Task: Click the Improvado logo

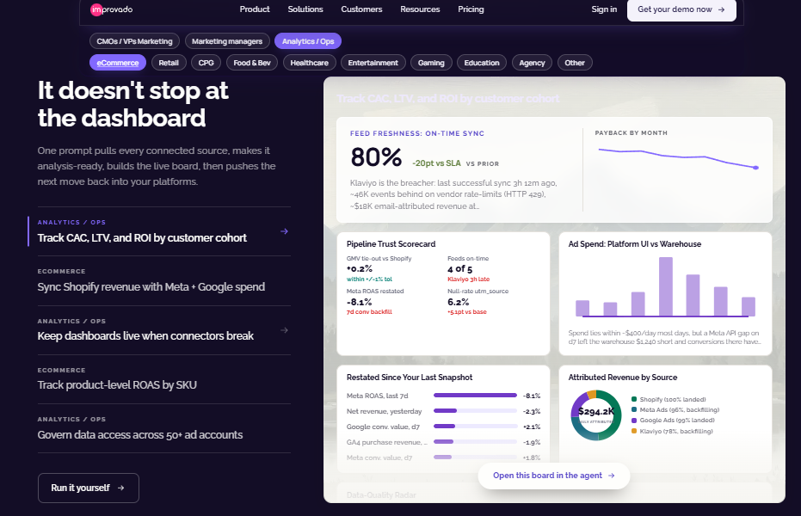Action: click(111, 9)
